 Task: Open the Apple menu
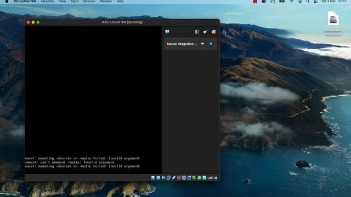click(x=7, y=1)
